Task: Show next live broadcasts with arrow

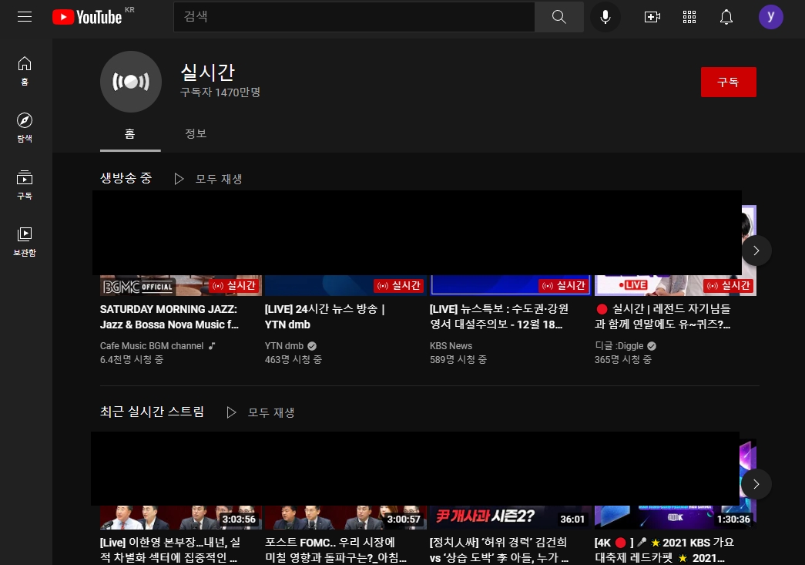Action: click(756, 251)
